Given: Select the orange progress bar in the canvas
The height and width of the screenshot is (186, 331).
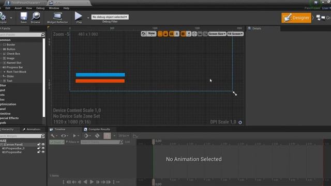Looking at the screenshot, I should coord(100,81).
